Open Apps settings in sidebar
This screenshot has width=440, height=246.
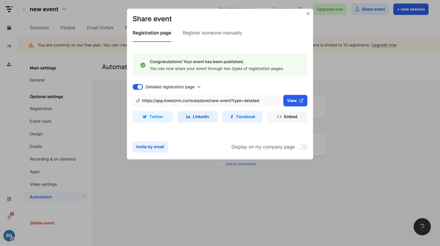35,172
